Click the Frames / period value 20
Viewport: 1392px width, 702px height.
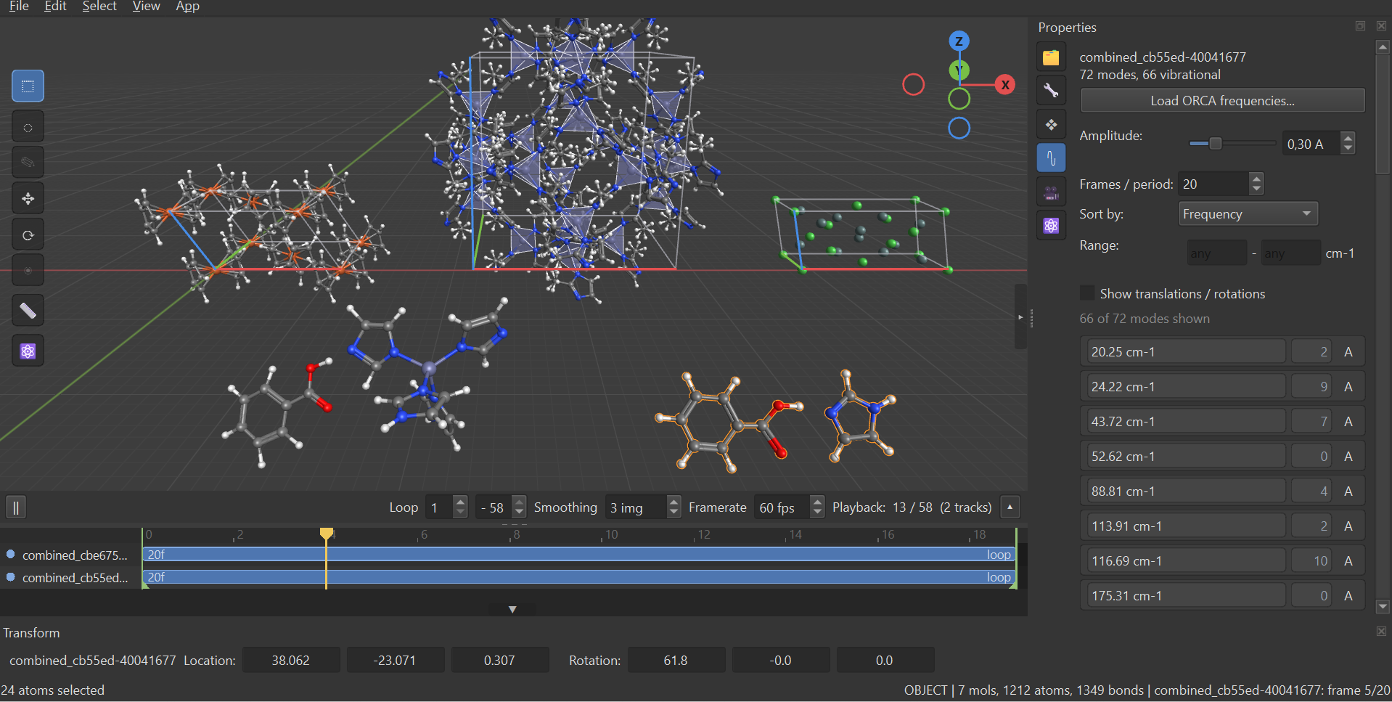[x=1213, y=184]
